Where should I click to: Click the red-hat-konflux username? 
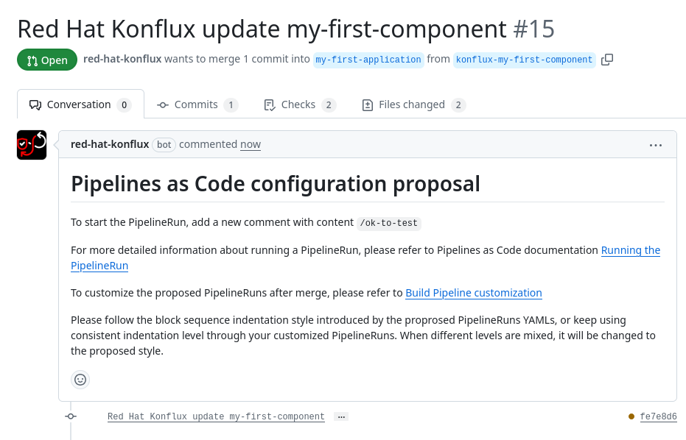(110, 144)
